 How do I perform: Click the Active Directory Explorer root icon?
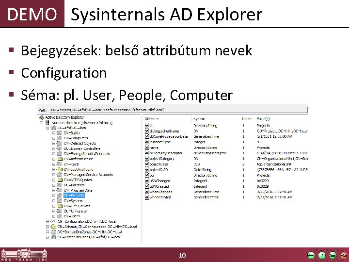(x=41, y=117)
